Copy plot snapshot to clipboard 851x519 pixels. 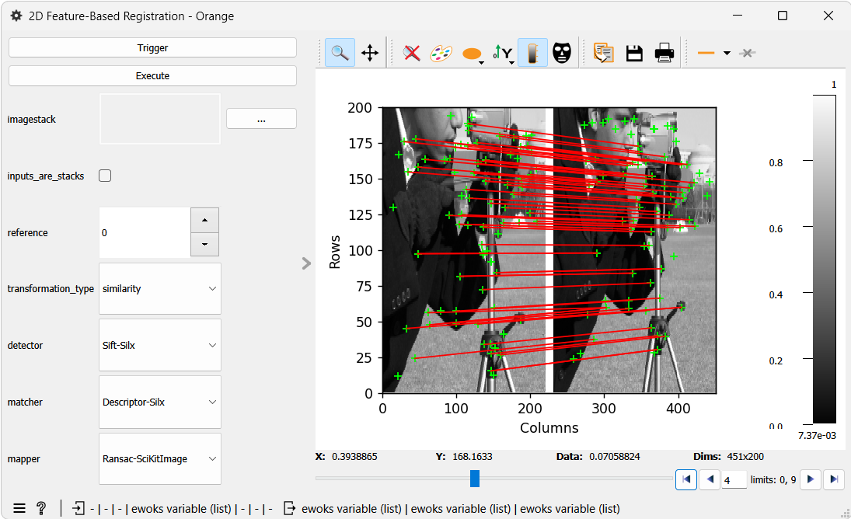[604, 53]
